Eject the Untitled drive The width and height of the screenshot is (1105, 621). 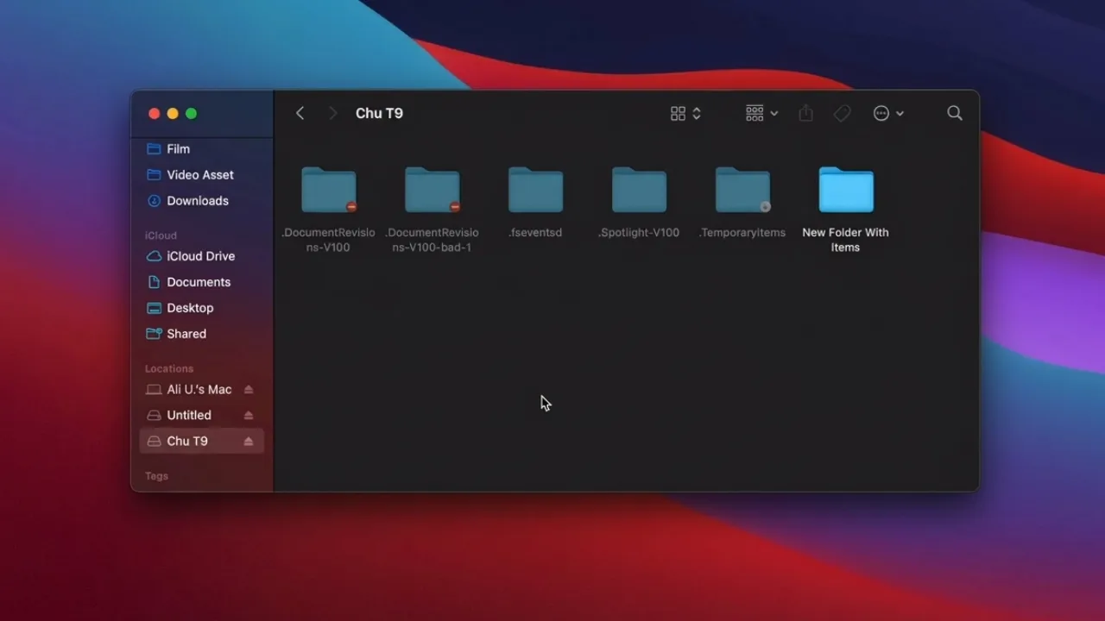(x=249, y=416)
